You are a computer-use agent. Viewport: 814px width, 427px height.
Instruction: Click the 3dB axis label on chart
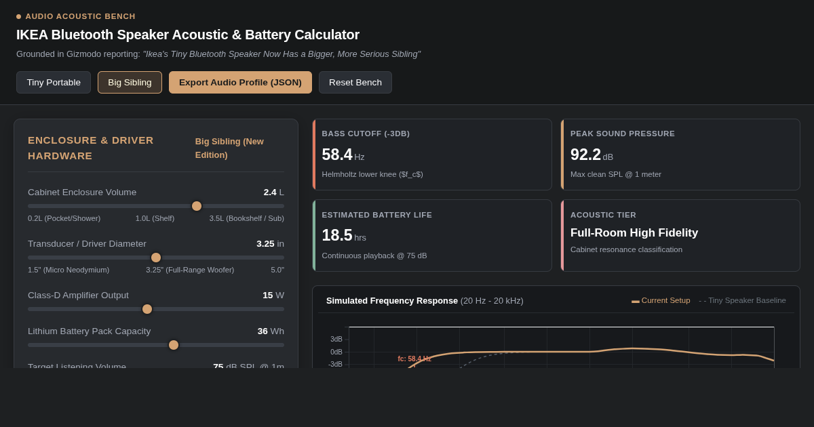point(336,339)
